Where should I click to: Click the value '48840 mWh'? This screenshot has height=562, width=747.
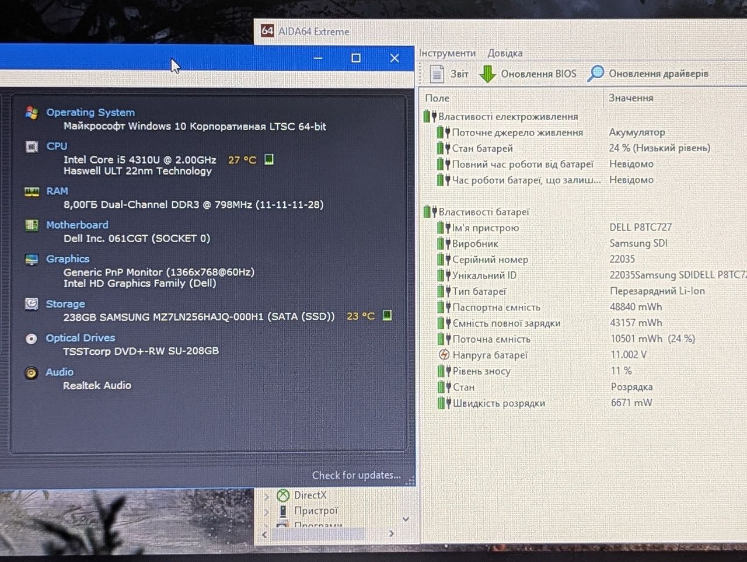pos(636,307)
